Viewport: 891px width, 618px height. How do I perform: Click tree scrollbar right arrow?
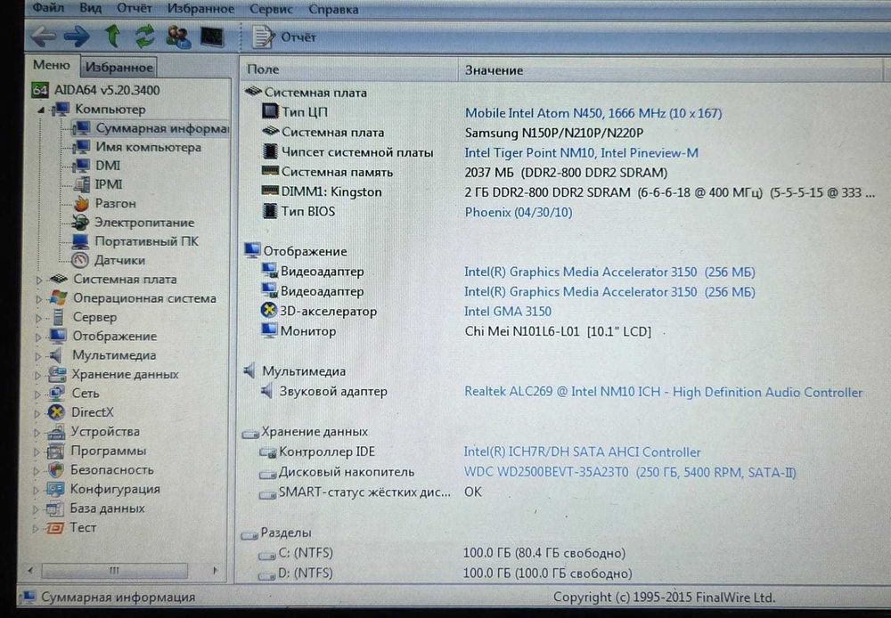tap(215, 570)
